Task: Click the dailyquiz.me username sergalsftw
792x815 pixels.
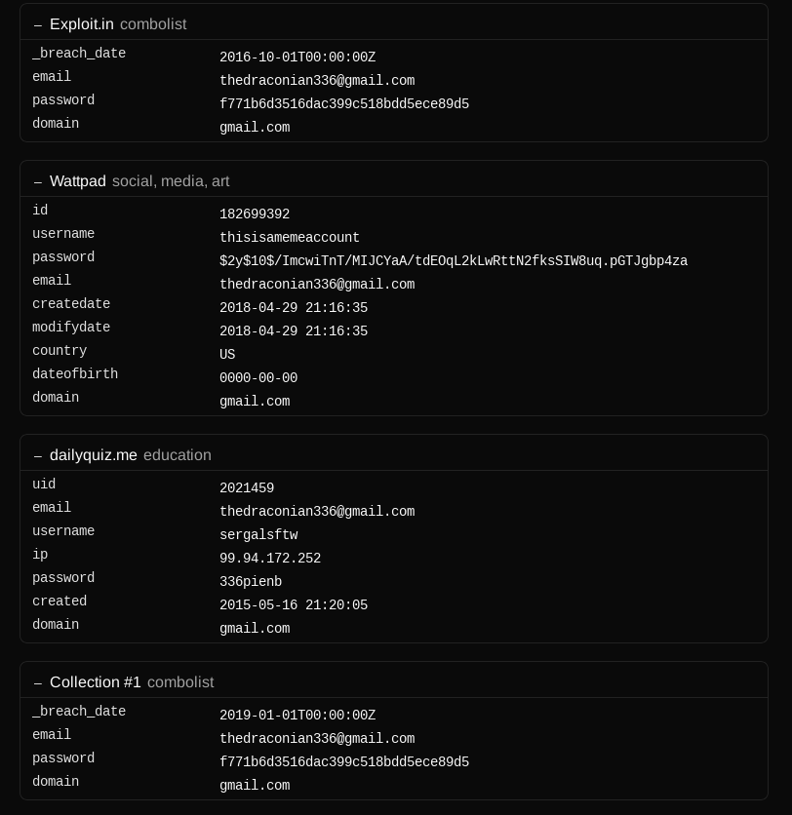Action: [x=258, y=535]
